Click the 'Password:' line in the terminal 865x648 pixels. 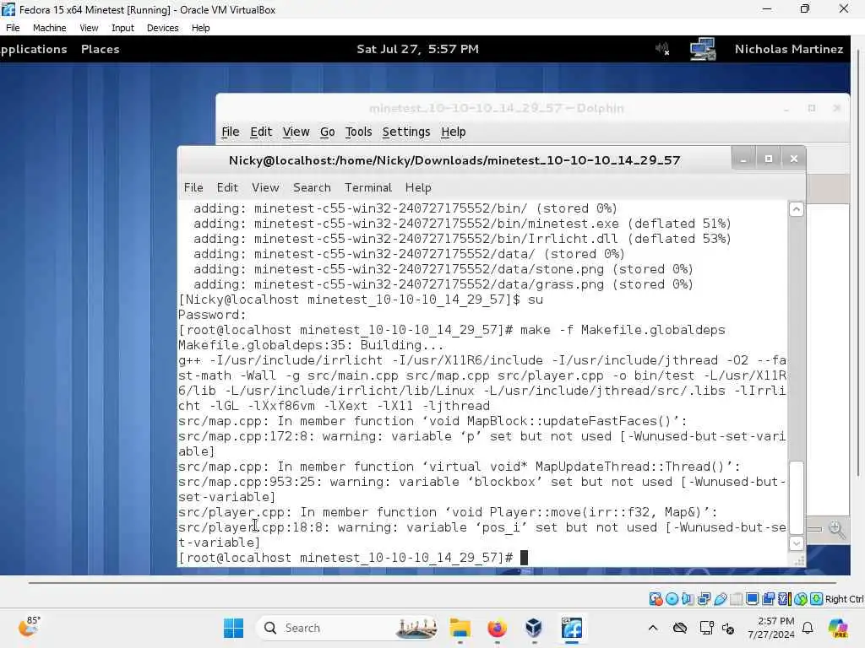coord(212,315)
